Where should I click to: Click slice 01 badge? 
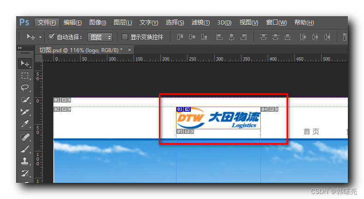[x=62, y=100]
